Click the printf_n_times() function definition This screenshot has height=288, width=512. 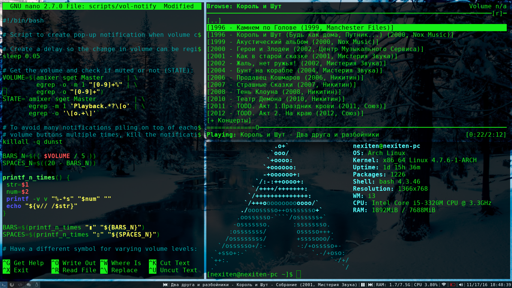pos(36,178)
